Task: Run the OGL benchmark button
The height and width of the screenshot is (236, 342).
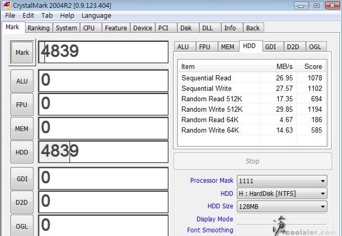Action: point(22,226)
